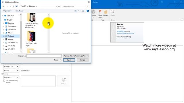The image size is (184, 103).
Task: Click navigation pane scroll down arrow
Action: pos(21,52)
